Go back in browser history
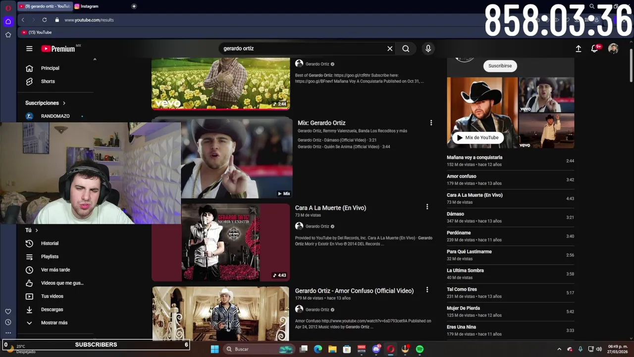 (x=23, y=20)
